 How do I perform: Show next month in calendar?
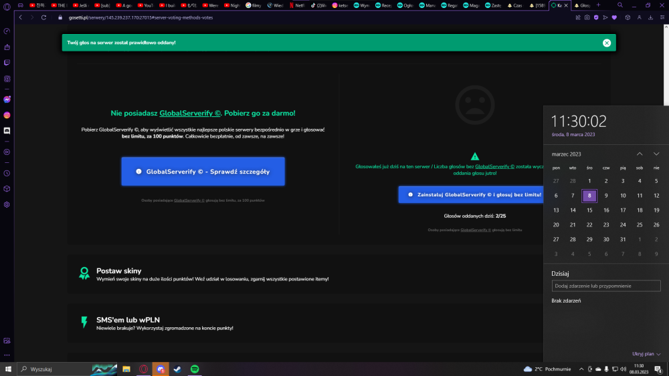point(656,154)
